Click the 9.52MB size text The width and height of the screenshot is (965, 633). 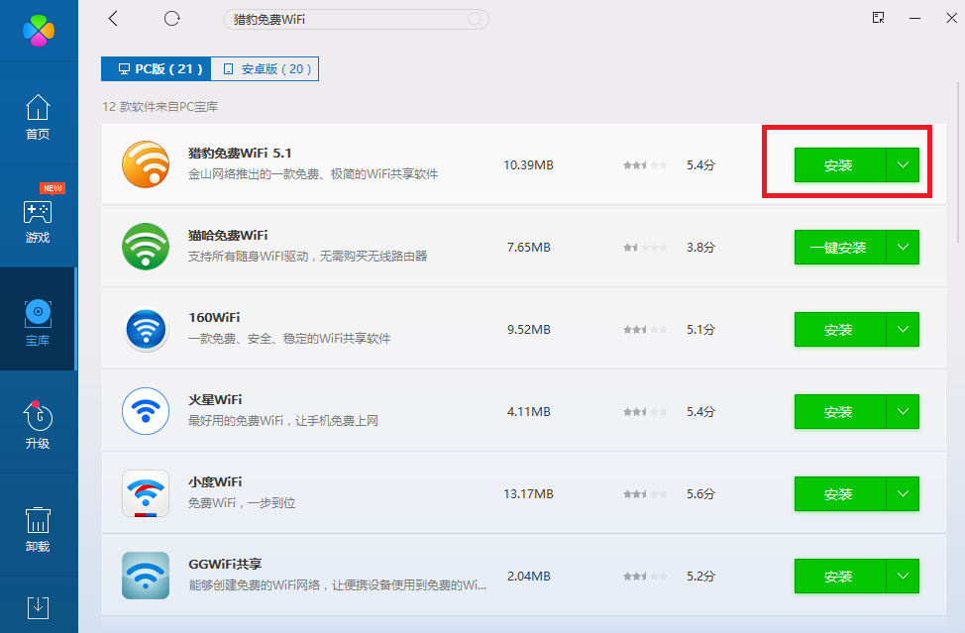pos(529,330)
